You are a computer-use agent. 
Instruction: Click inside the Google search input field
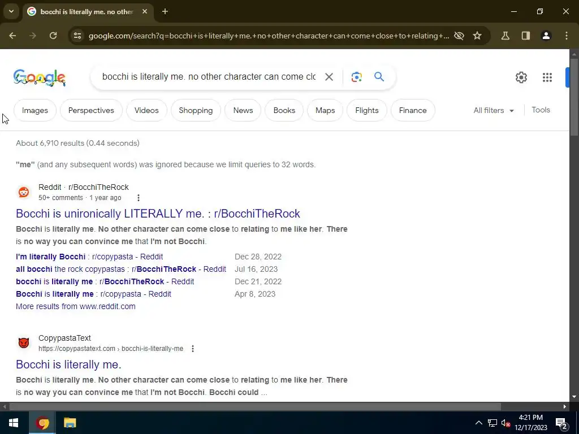pyautogui.click(x=209, y=77)
